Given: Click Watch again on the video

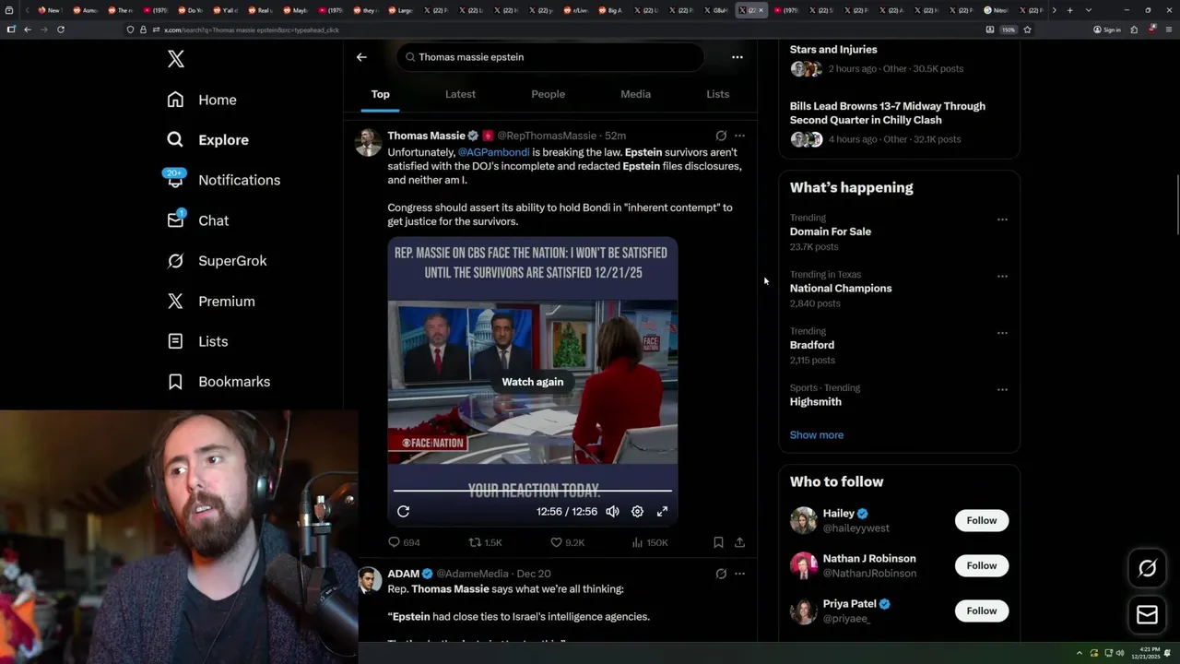Looking at the screenshot, I should coord(532,382).
